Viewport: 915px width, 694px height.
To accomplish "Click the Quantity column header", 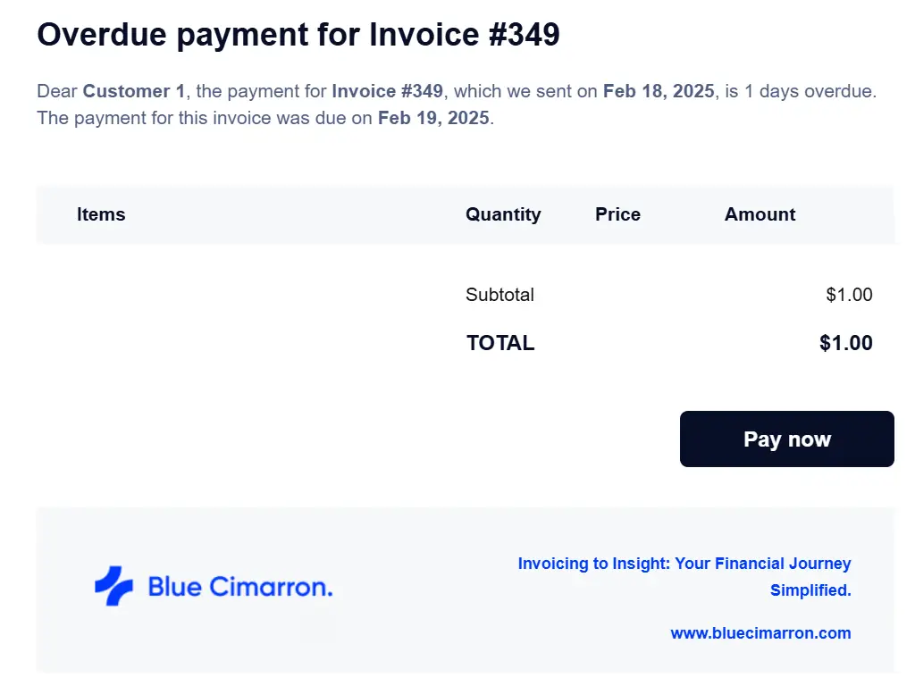I will (503, 214).
